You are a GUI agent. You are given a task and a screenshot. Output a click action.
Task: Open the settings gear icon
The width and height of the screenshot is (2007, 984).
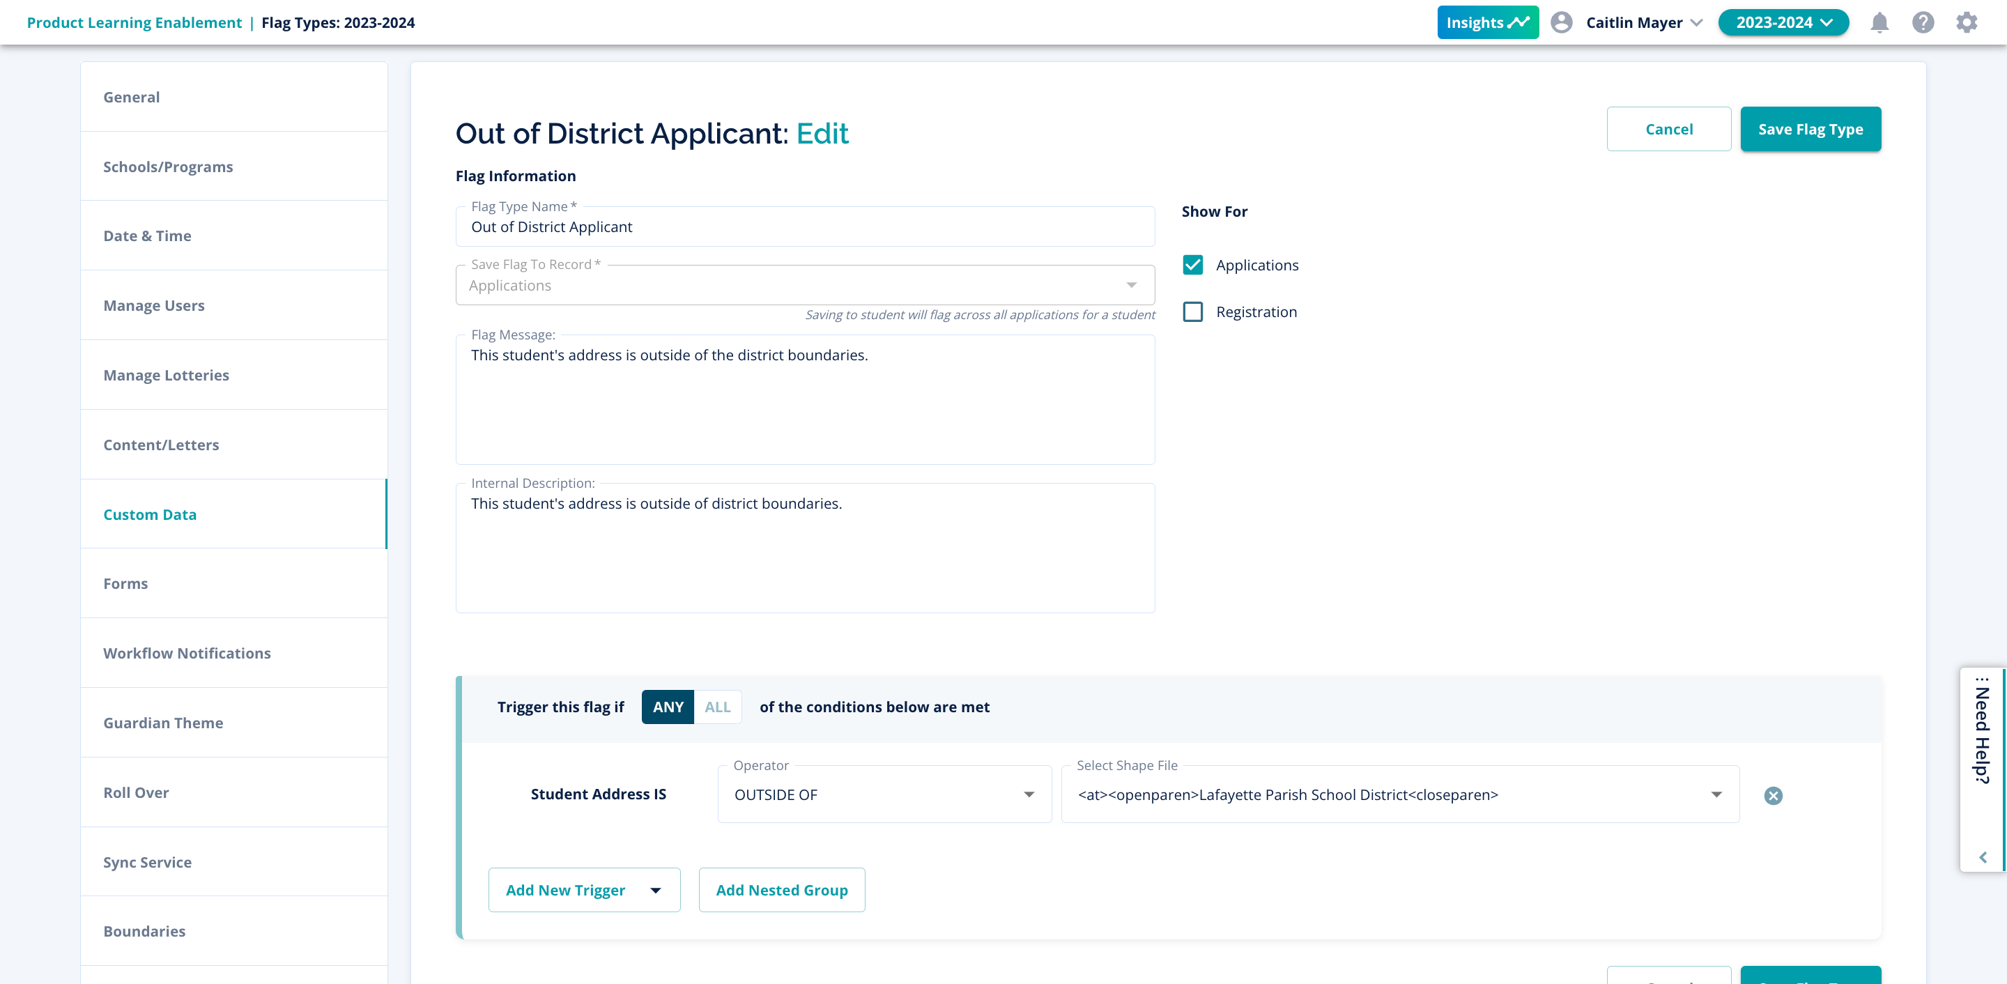coord(1967,22)
